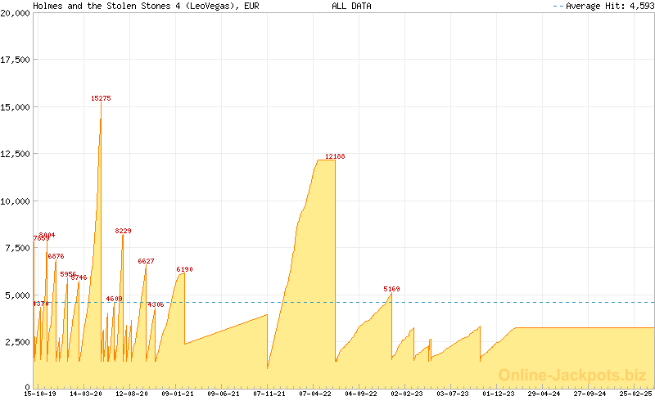
Task: Click the 6190 peak label
Action: 184,269
